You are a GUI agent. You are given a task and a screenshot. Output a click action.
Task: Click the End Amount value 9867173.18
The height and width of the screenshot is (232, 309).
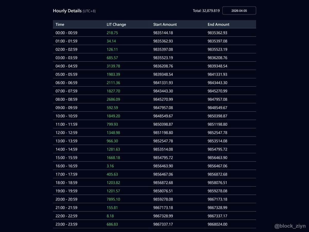[x=218, y=199]
